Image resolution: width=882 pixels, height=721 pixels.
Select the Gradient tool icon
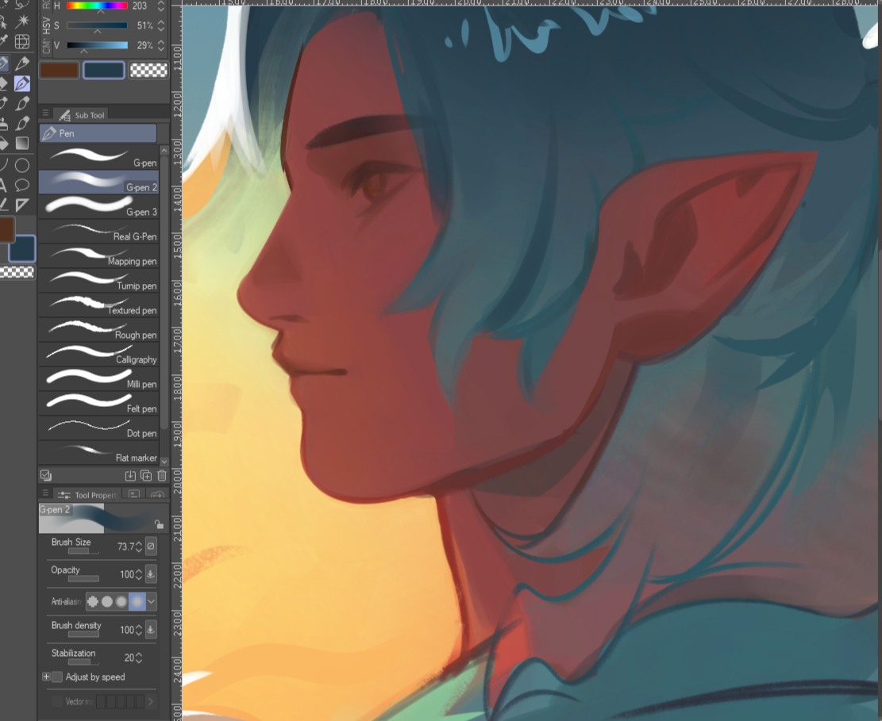pos(22,144)
